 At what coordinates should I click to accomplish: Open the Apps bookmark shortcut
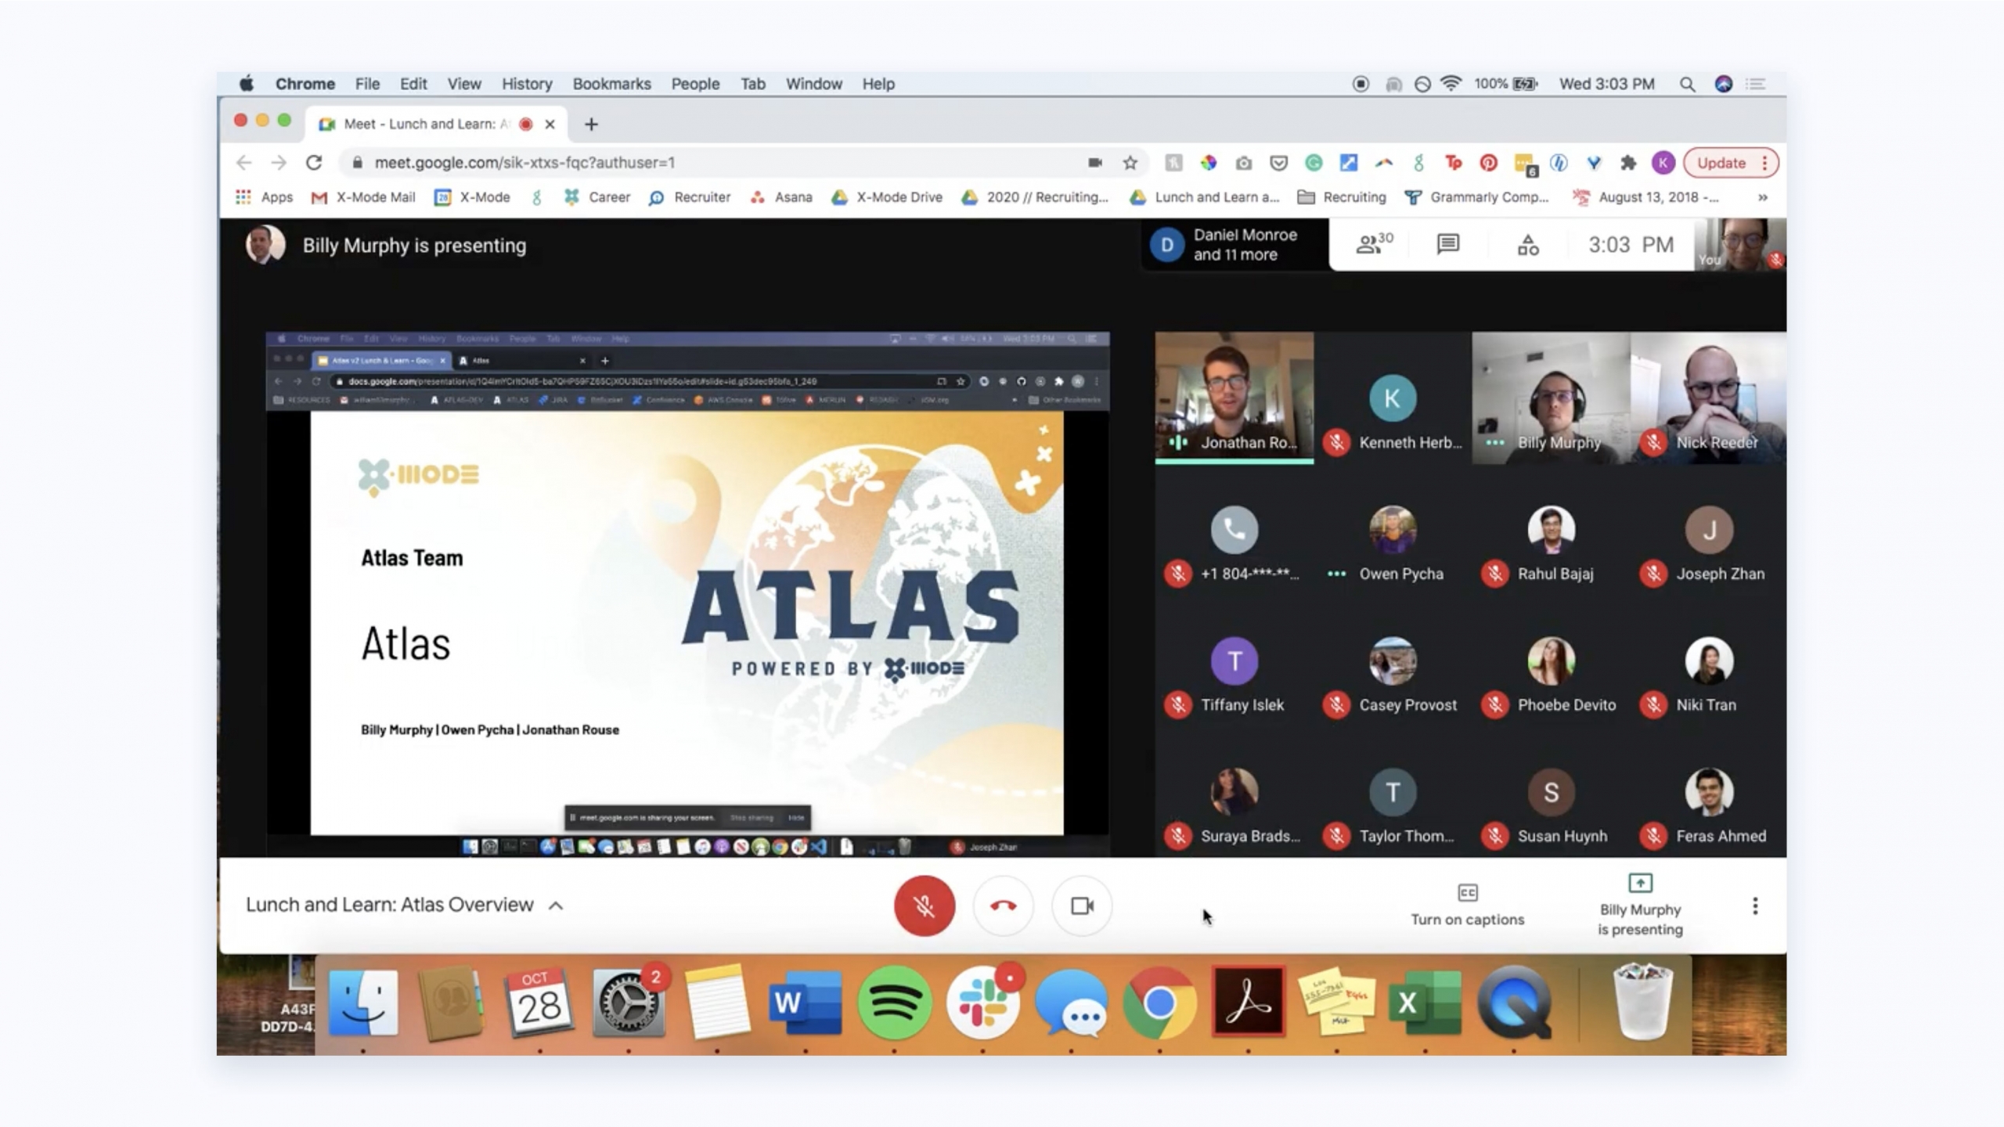[x=264, y=197]
